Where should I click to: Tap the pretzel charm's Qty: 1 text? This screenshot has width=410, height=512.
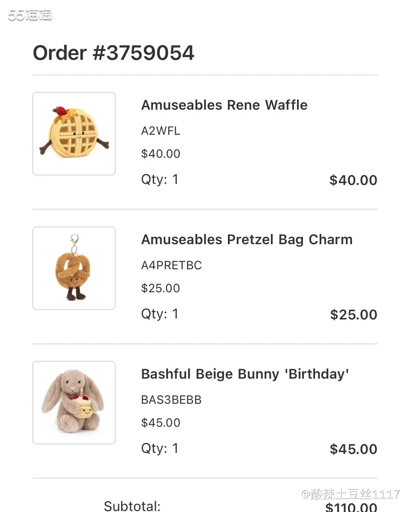[x=159, y=314]
